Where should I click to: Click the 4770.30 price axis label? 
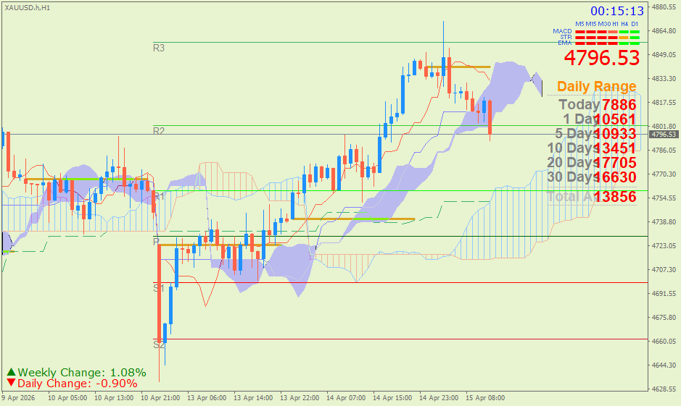[x=664, y=174]
